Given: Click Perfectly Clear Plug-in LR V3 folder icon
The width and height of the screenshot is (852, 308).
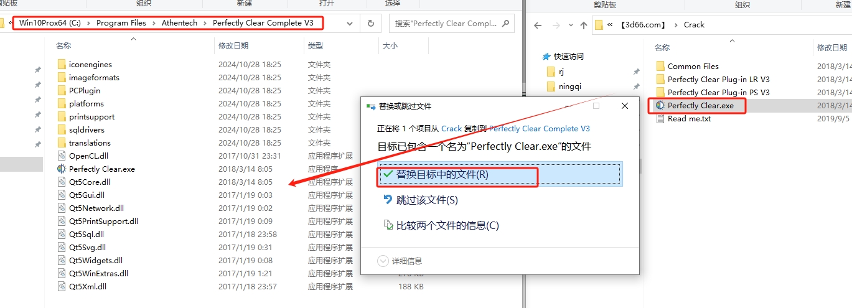Looking at the screenshot, I should 660,79.
